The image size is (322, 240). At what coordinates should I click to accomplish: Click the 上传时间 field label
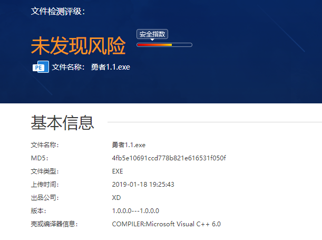click(45, 185)
